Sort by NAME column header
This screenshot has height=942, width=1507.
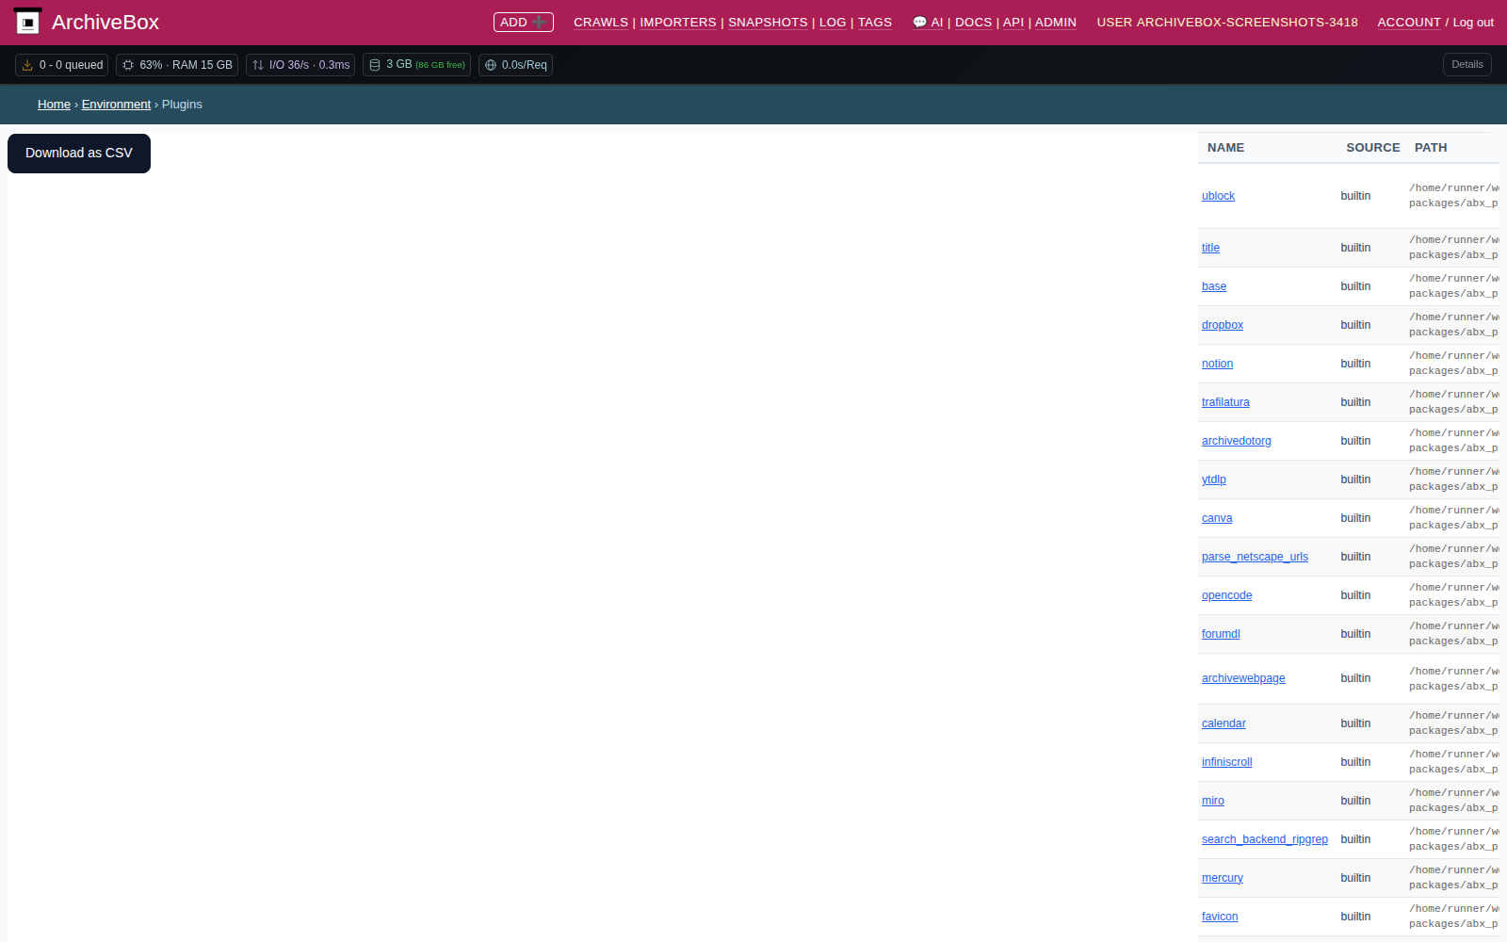coord(1225,148)
